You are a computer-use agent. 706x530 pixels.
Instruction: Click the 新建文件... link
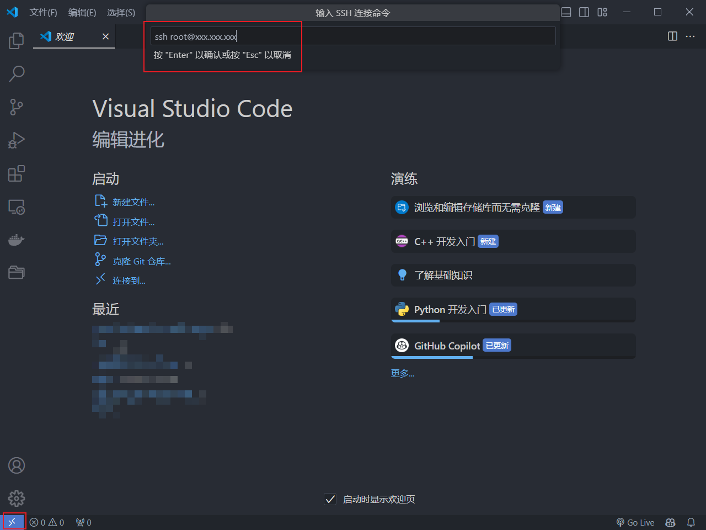point(133,202)
